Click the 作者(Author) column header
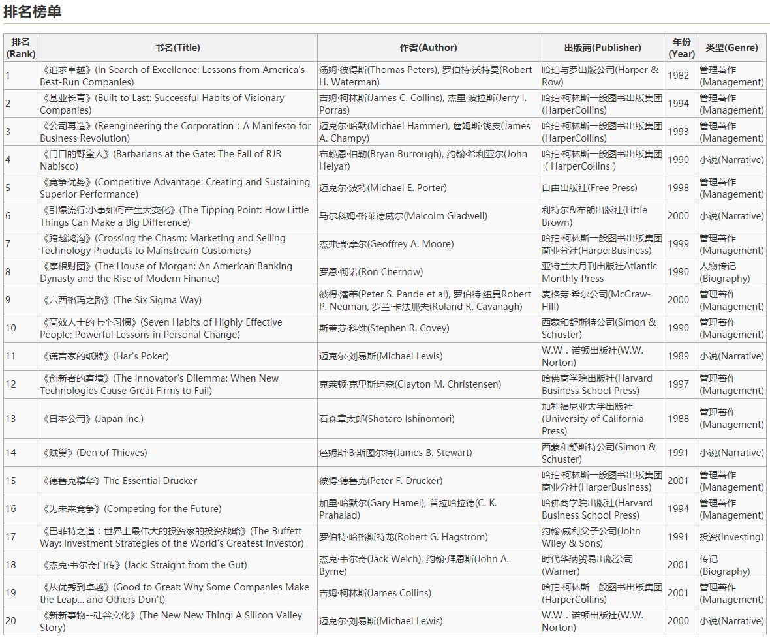This screenshot has height=640, width=770. point(428,48)
